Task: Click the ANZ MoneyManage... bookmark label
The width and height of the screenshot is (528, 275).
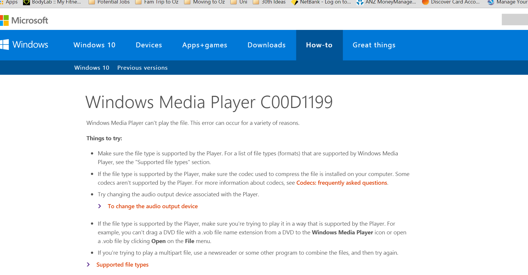Action: (x=391, y=2)
